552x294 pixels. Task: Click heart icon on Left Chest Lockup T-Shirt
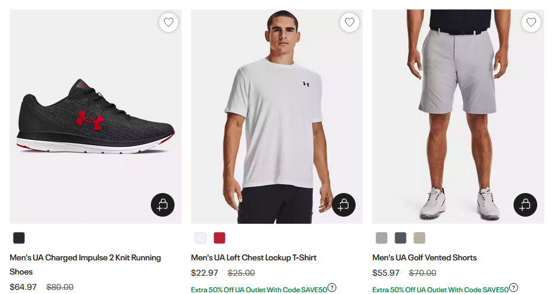[x=350, y=22]
